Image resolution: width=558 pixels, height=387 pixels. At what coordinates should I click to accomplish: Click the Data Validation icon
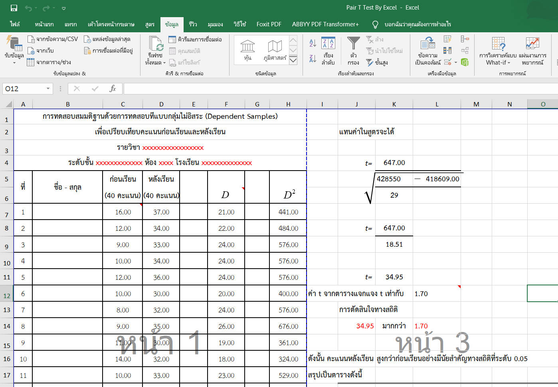448,62
